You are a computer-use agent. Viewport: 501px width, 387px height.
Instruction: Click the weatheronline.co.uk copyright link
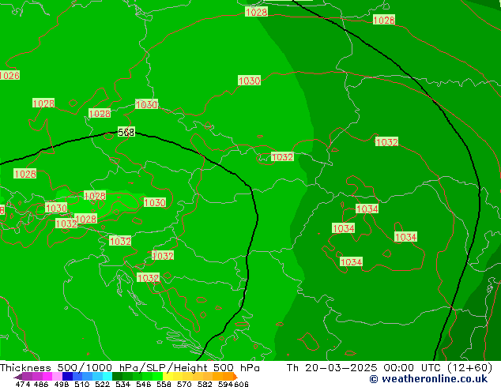tap(428, 379)
